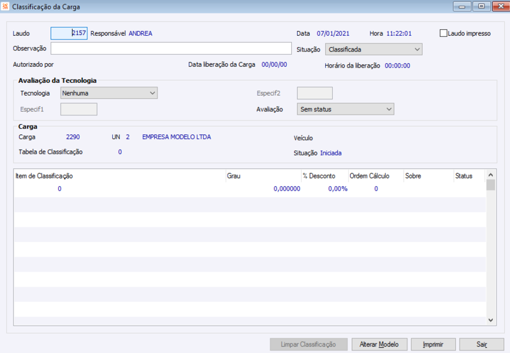The height and width of the screenshot is (353, 510).
Task: Click the Horário da liberação value 00:00:00
Action: [x=397, y=66]
